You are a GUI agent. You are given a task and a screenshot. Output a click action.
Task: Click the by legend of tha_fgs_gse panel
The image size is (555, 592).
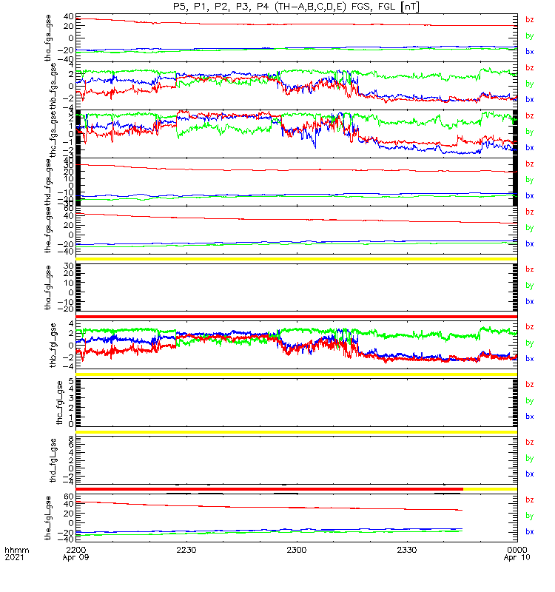530,36
